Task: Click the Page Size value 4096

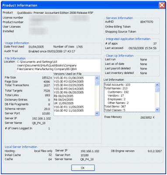Action: (47, 82)
